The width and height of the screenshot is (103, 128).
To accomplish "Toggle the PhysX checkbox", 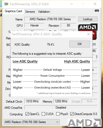I will [58, 114].
